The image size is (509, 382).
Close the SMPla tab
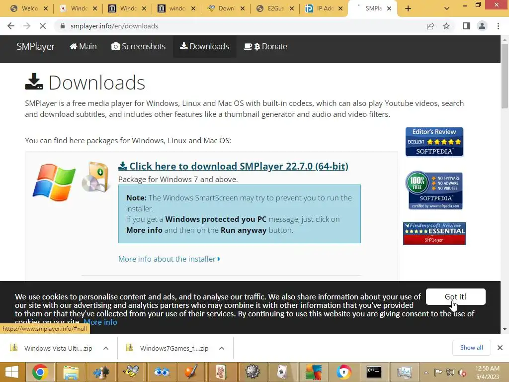[x=389, y=8]
